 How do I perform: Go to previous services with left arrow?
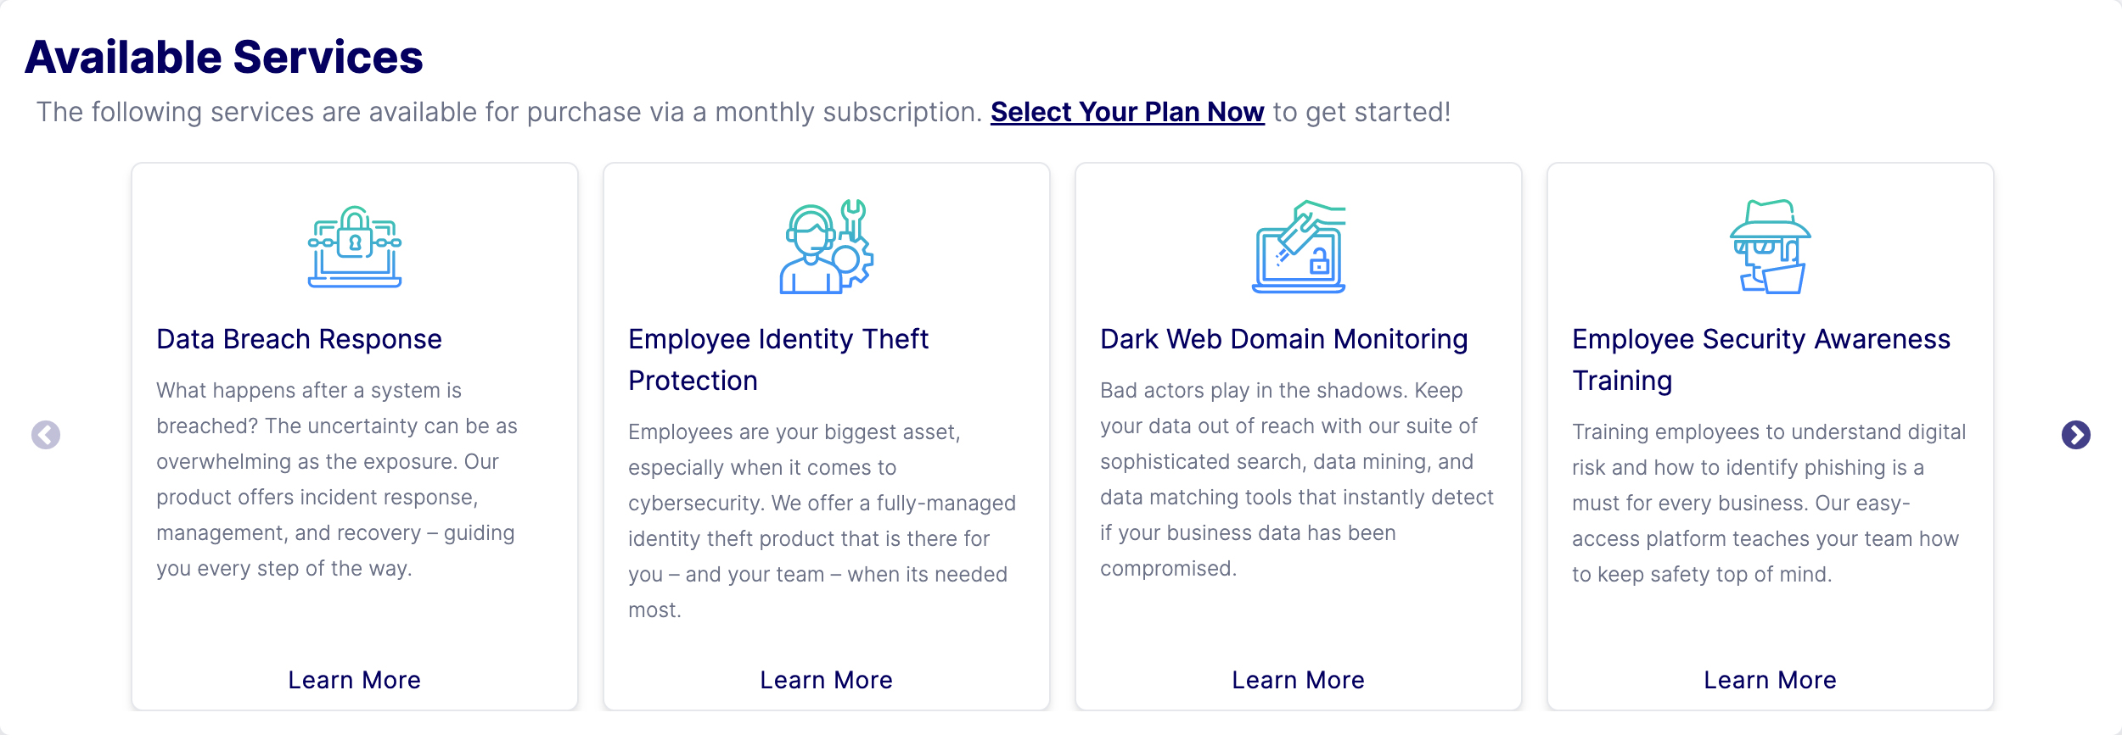point(46,435)
